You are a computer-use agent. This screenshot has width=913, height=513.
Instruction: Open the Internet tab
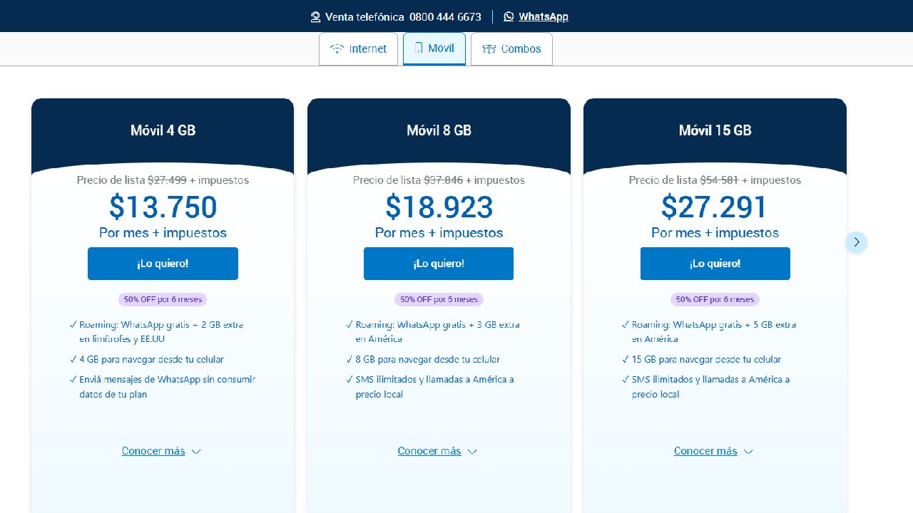click(358, 49)
